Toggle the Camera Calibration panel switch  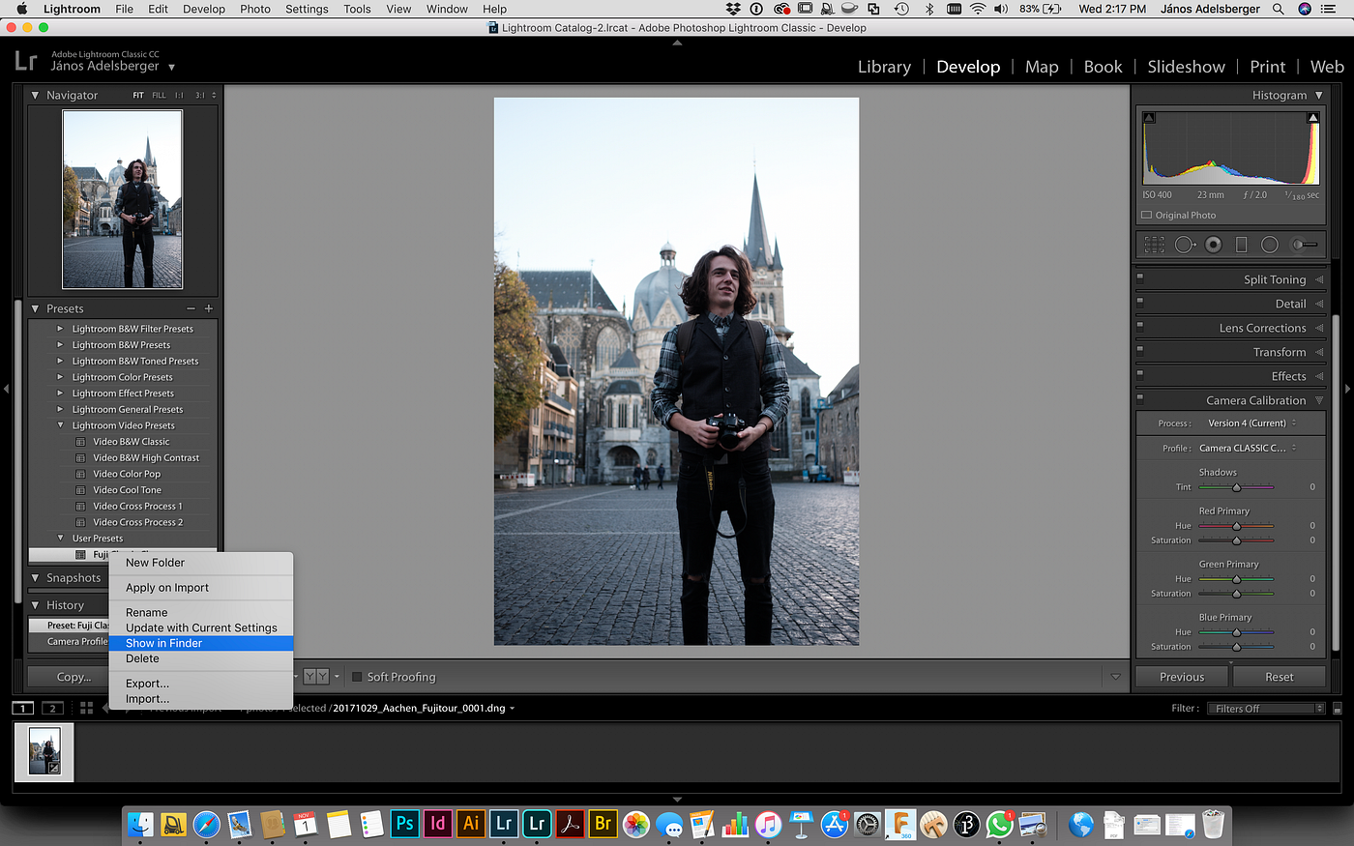(x=1140, y=398)
